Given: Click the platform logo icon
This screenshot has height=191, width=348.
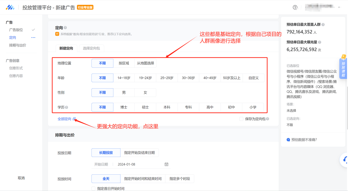Looking at the screenshot, I should [x=10, y=7].
